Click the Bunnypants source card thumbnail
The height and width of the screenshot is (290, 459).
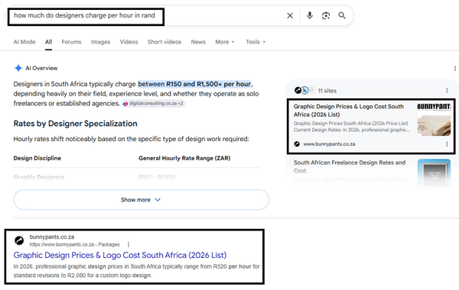434,119
